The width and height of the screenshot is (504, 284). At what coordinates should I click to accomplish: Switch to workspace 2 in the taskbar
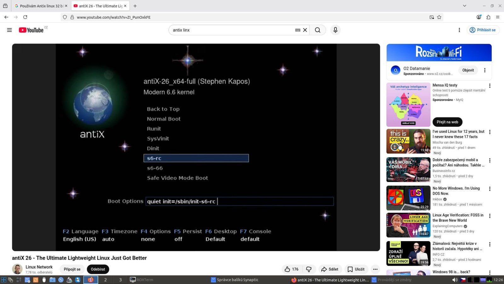(105, 280)
